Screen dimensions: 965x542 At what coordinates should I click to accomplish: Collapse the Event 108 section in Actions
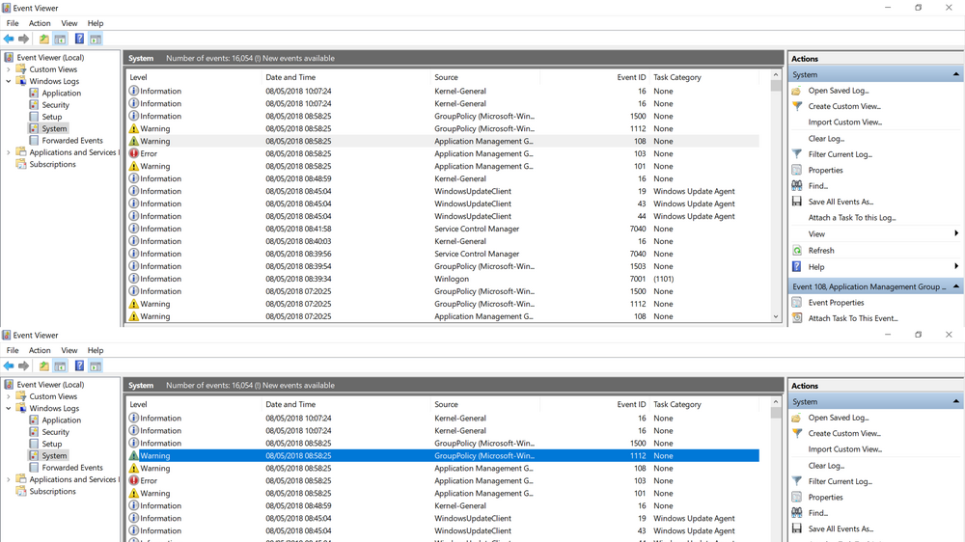pyautogui.click(x=955, y=286)
